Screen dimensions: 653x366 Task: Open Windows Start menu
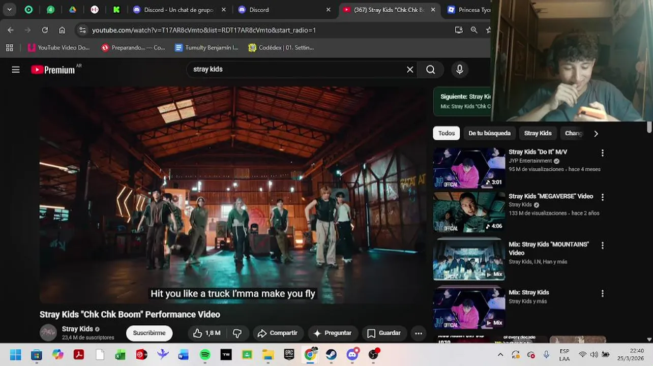[15, 354]
